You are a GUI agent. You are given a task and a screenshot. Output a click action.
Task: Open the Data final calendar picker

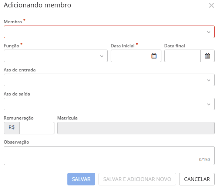click(x=207, y=56)
